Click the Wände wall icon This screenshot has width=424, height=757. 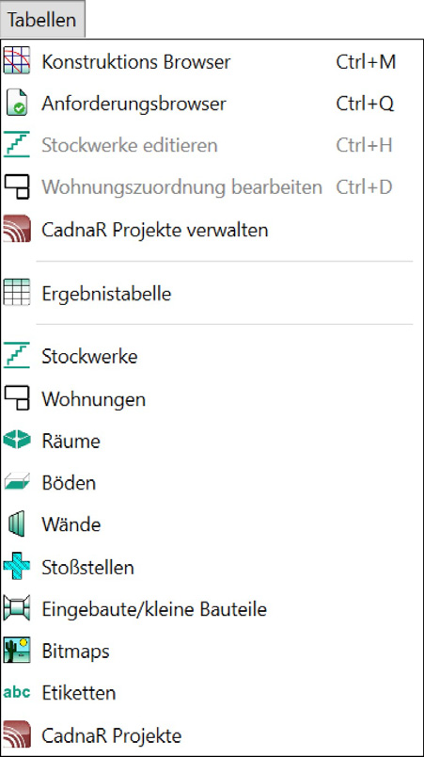16,523
